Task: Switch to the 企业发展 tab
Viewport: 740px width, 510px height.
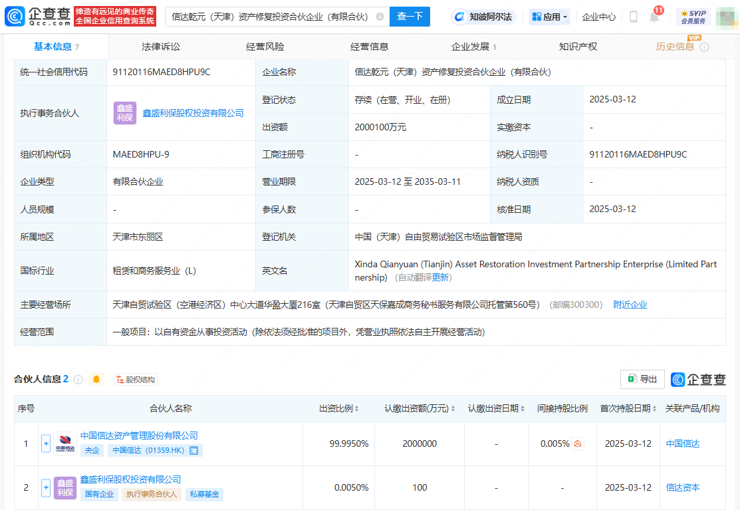Action: pos(473,47)
